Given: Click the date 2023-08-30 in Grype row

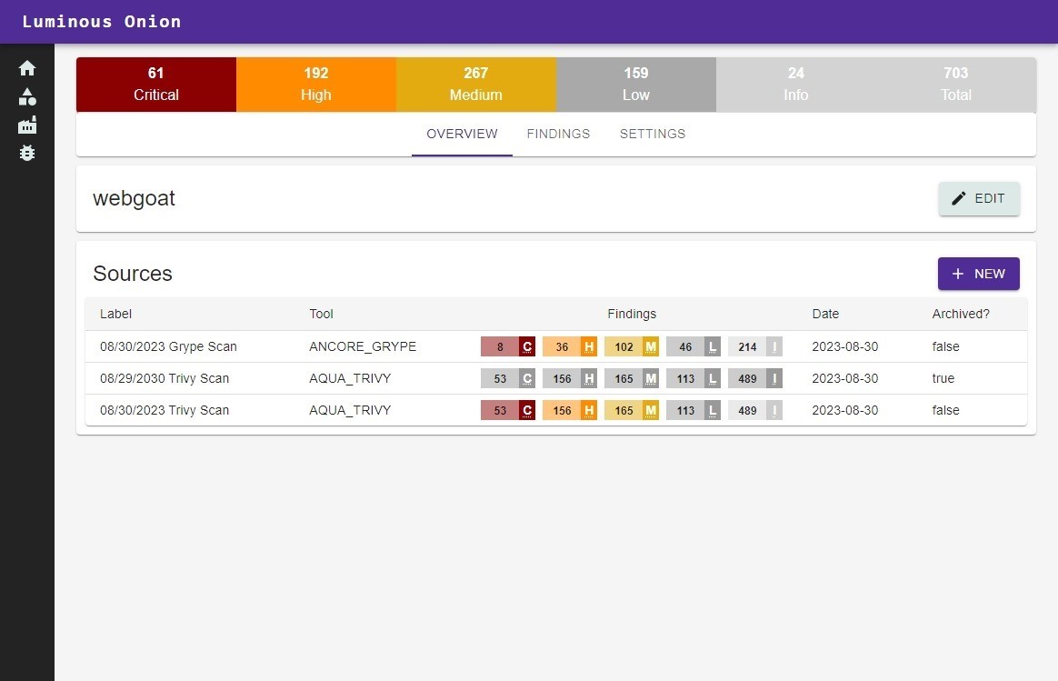Looking at the screenshot, I should pos(844,346).
